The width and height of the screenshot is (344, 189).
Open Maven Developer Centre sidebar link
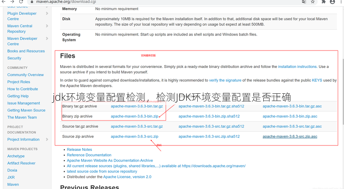pyautogui.click(x=22, y=41)
